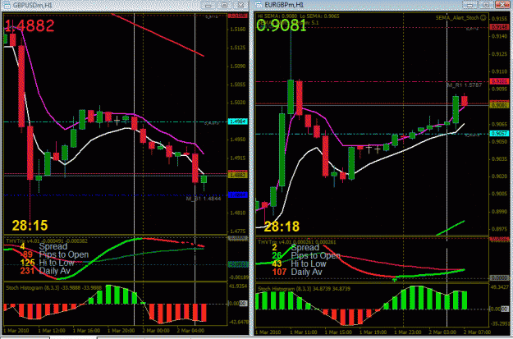Click the cyan 1.4984 price tag on GBPUSD
The height and width of the screenshot is (339, 513).
(x=239, y=121)
